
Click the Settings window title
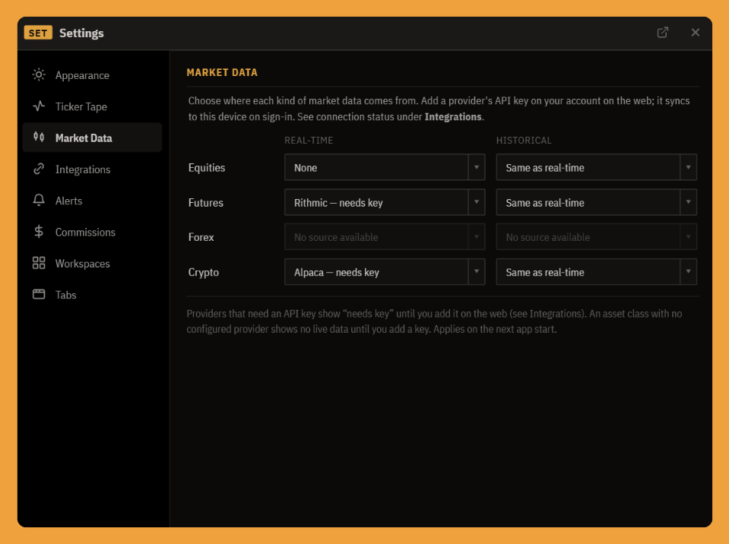[81, 33]
